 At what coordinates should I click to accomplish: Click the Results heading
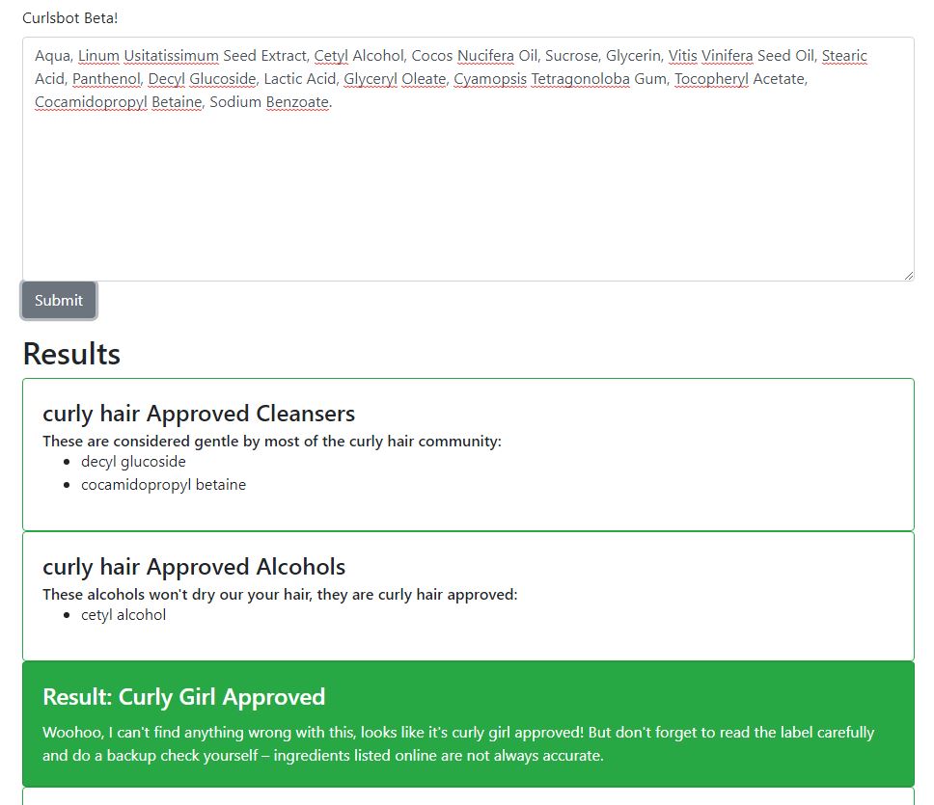[71, 354]
